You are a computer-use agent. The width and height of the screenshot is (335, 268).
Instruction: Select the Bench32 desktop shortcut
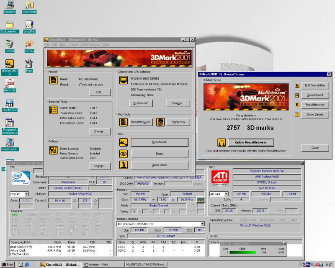10,86
